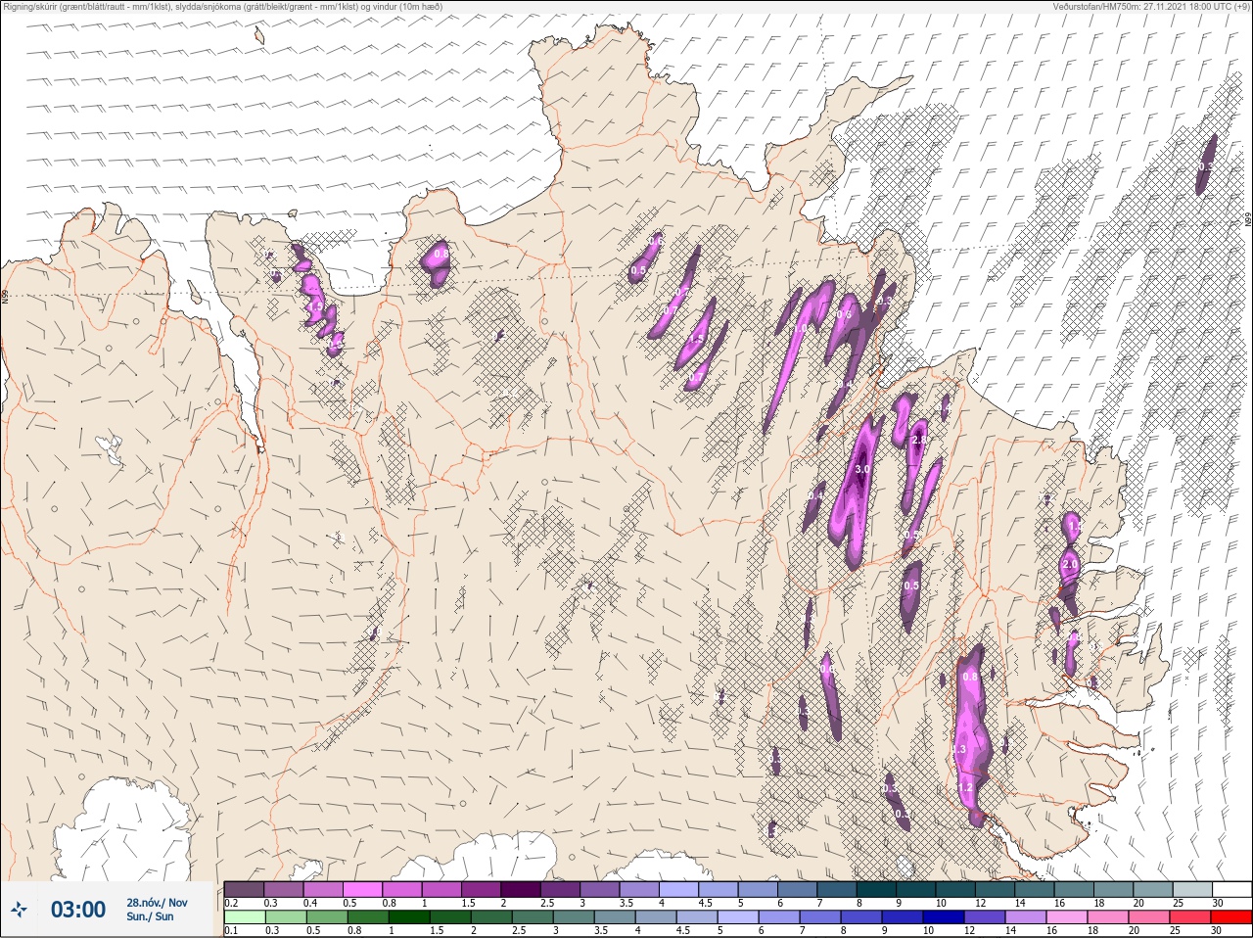The image size is (1253, 938).
Task: Click the Veðurstofan/HM750m run timestamp text
Action: coord(1151,6)
